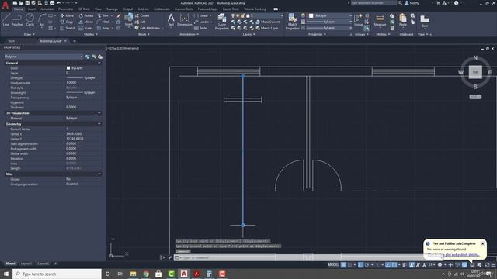This screenshot has width=497, height=279.
Task: Click the Mirror tool
Action: [x=86, y=22]
